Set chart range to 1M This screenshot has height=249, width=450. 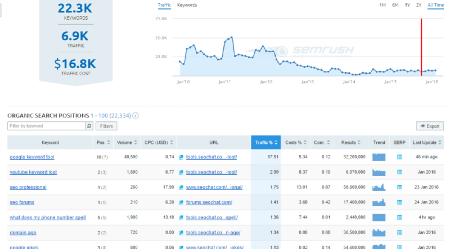coord(382,5)
